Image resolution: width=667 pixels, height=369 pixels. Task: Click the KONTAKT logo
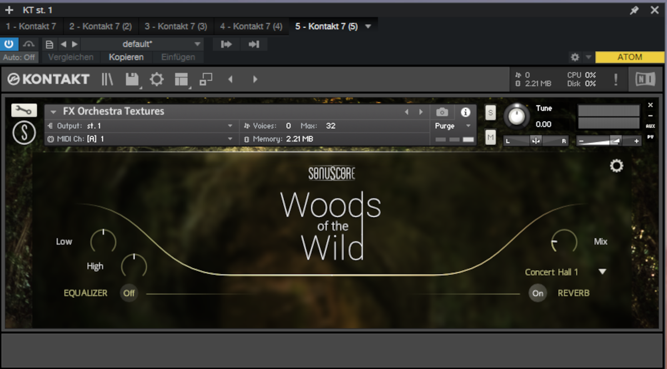tap(49, 79)
